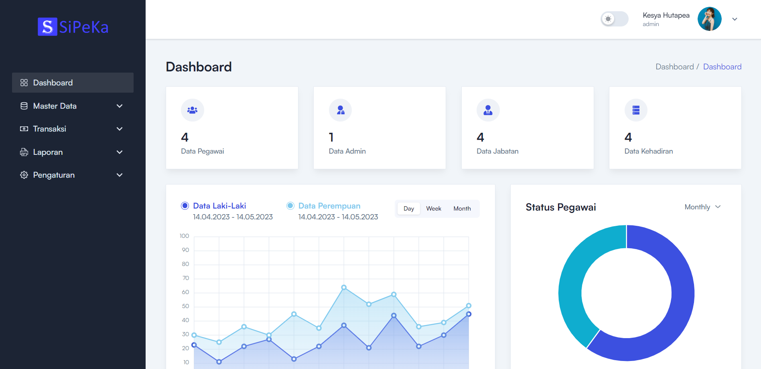Select the Laporan printer icon
This screenshot has width=761, height=369.
(24, 152)
